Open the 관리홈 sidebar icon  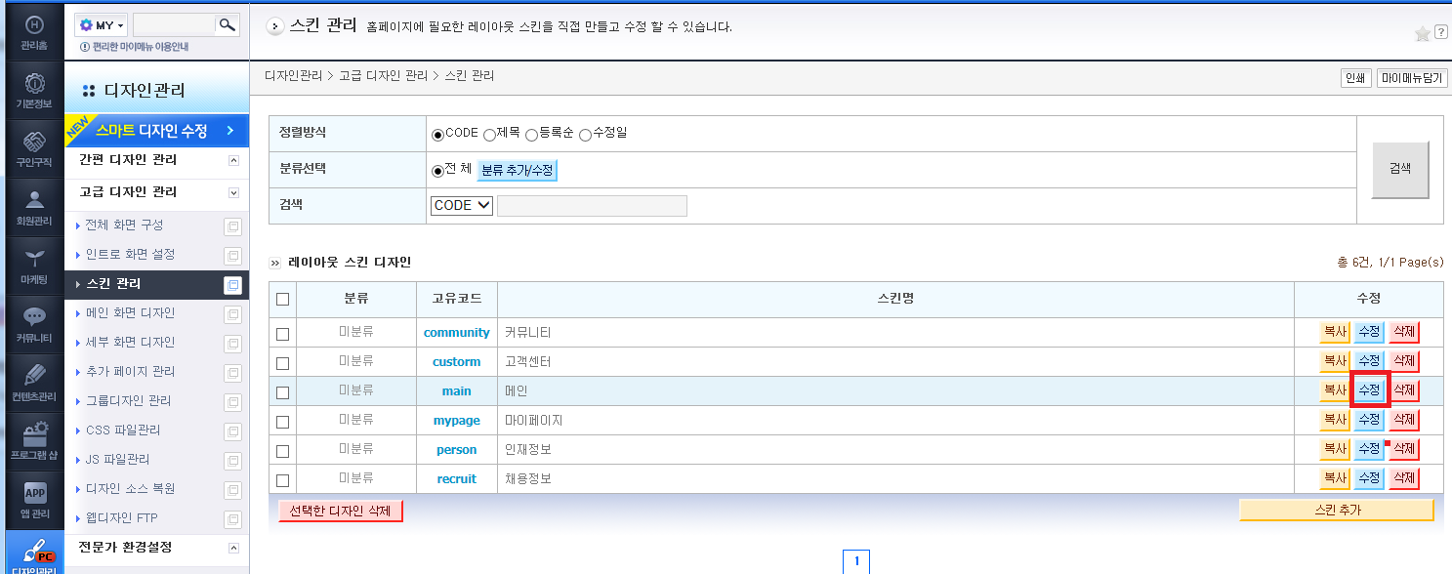tap(34, 32)
